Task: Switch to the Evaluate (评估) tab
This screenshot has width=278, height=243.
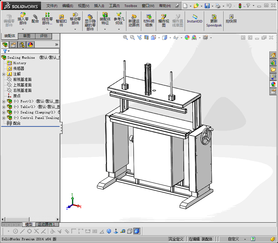Action: click(x=44, y=36)
